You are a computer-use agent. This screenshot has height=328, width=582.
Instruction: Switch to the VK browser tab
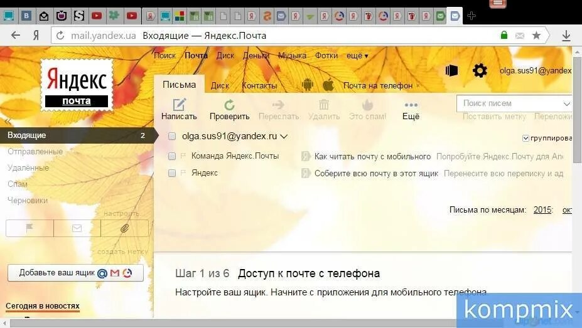[x=26, y=16]
